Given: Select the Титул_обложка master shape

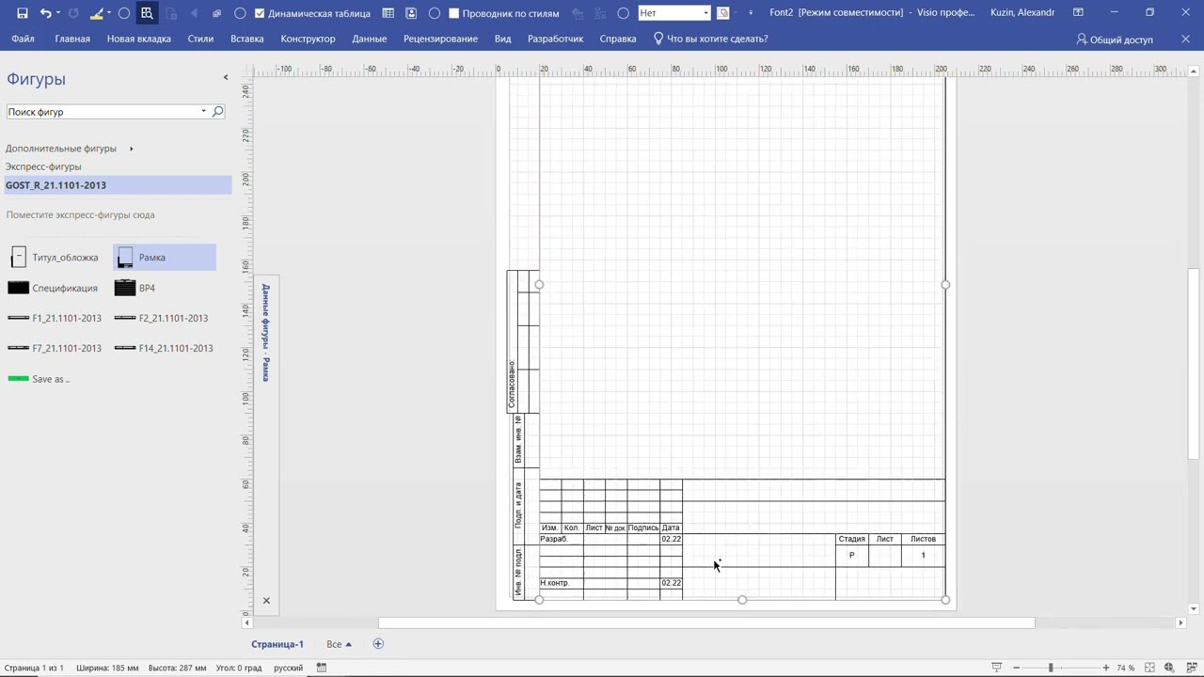Looking at the screenshot, I should click(55, 258).
